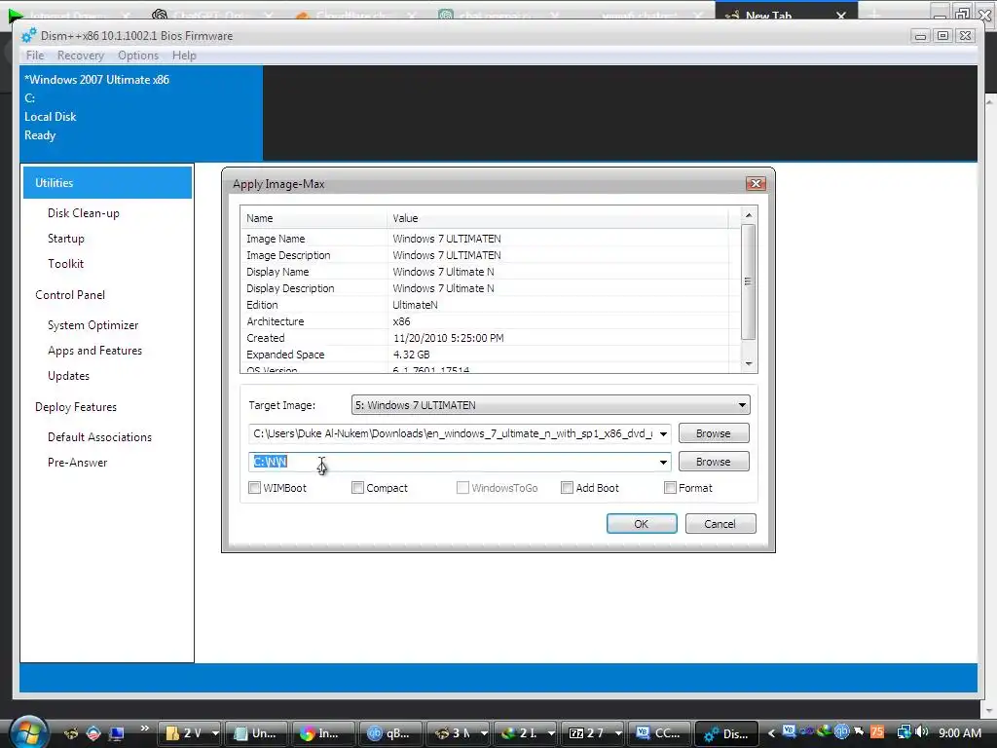997x748 pixels.
Task: Open Toolkit in sidebar
Action: coord(65,263)
